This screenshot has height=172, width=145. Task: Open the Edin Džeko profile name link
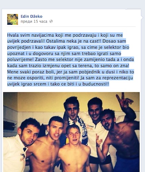(31, 16)
